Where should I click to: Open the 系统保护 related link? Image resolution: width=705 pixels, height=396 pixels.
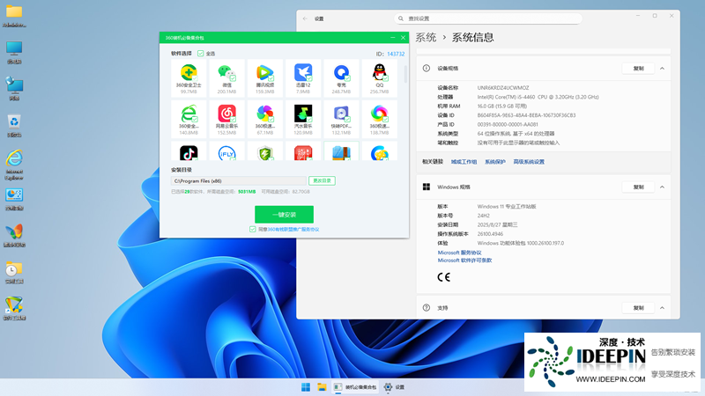(x=495, y=162)
